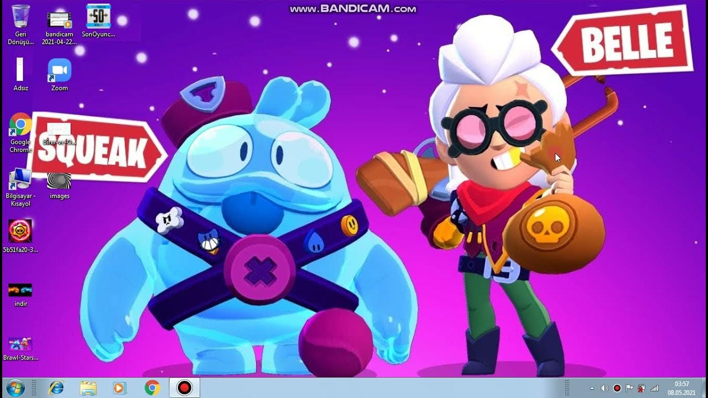The height and width of the screenshot is (398, 708).
Task: Open Action Center flag tray icon
Action: tap(629, 388)
